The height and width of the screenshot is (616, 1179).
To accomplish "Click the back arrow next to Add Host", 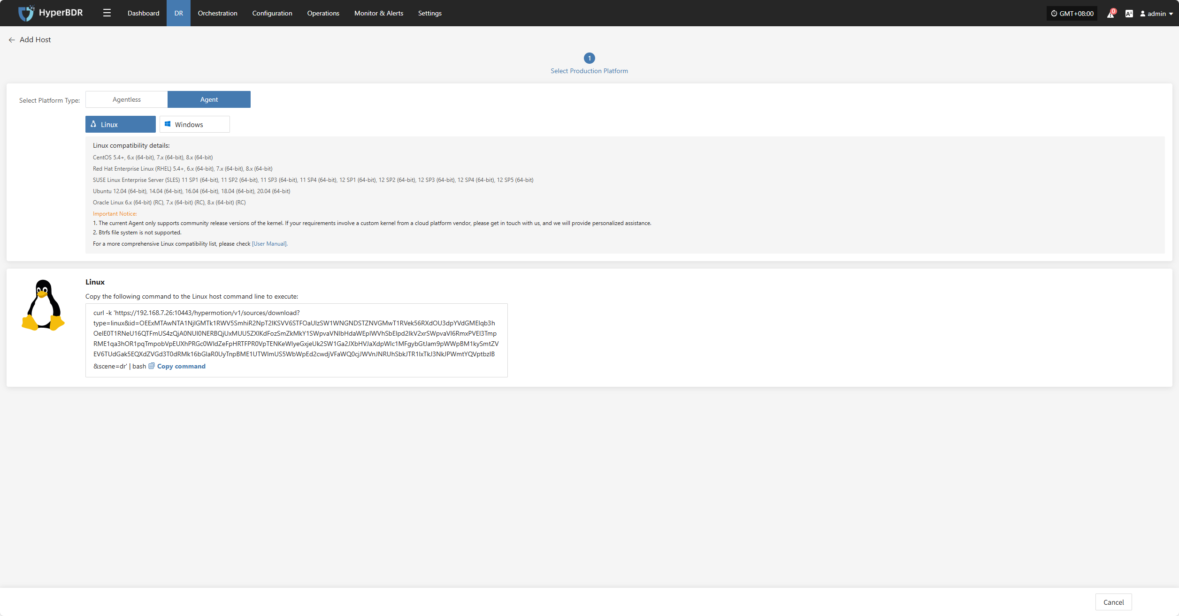I will tap(12, 40).
